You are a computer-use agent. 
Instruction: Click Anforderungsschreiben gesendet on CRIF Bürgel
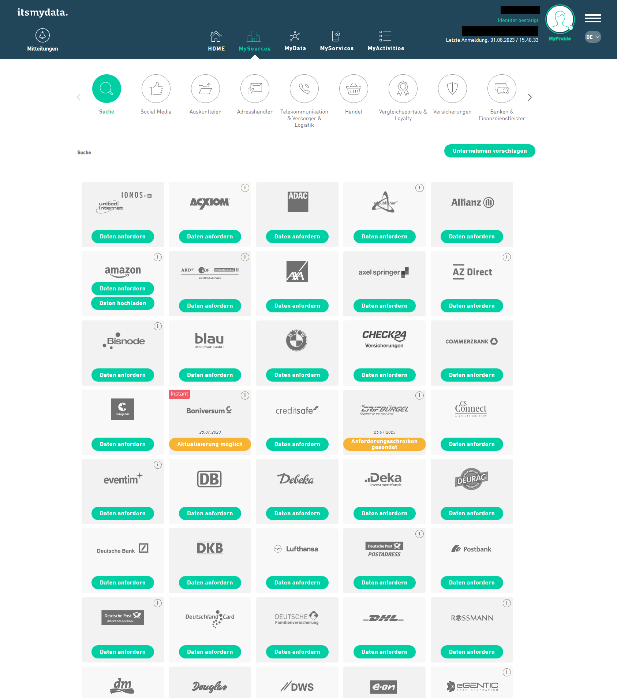pyautogui.click(x=384, y=444)
